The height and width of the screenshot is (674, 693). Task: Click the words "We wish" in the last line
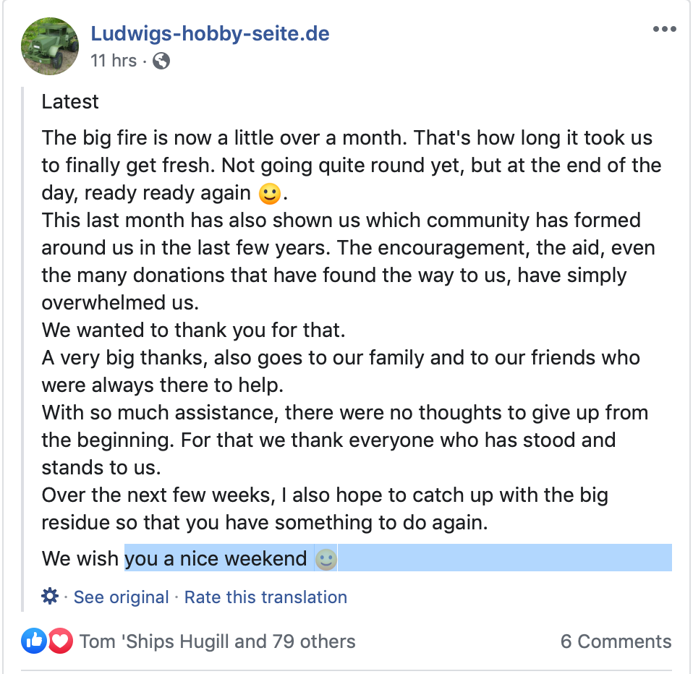(81, 558)
